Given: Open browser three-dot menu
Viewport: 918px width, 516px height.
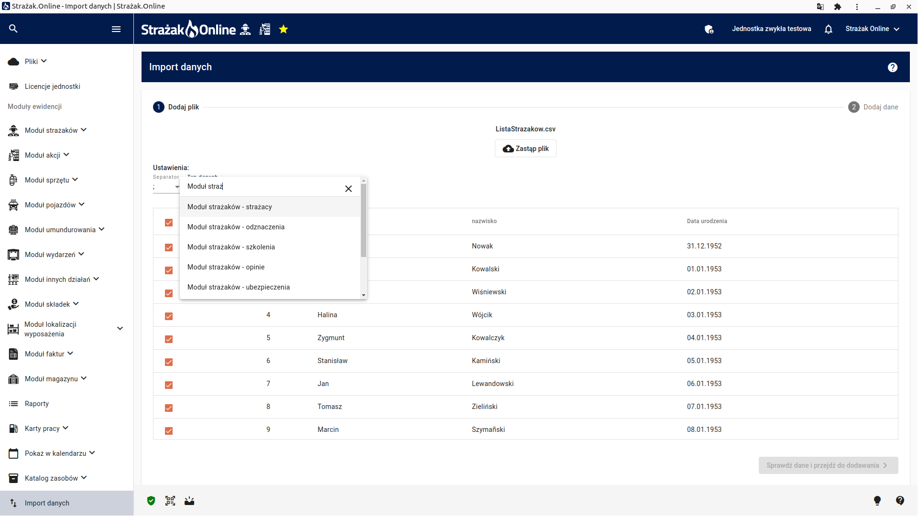Looking at the screenshot, I should click(857, 7).
